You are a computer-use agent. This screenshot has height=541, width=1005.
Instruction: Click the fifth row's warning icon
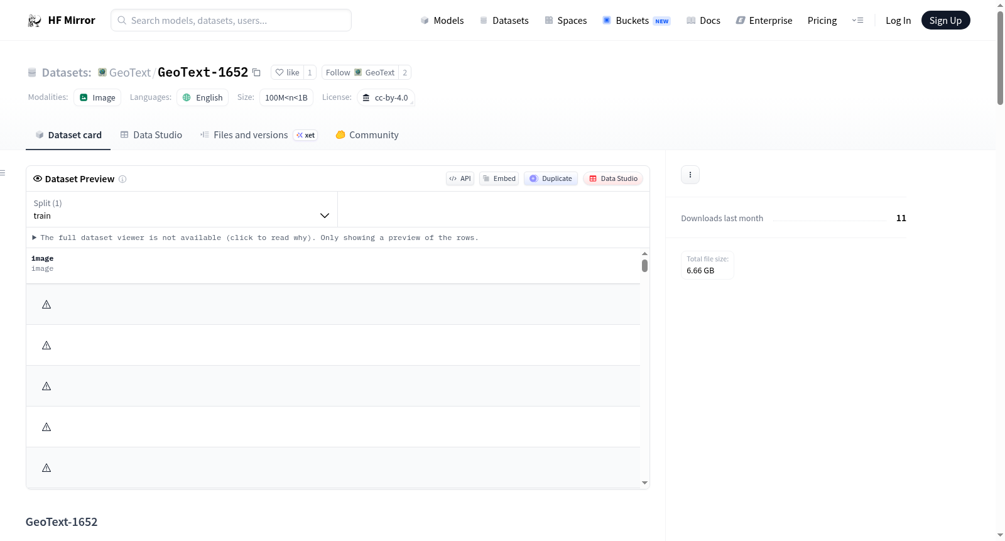click(46, 468)
